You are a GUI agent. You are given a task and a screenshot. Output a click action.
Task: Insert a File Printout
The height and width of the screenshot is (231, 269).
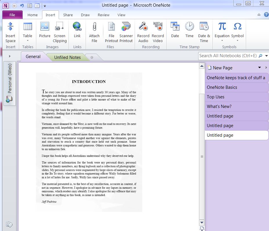pyautogui.click(x=111, y=32)
